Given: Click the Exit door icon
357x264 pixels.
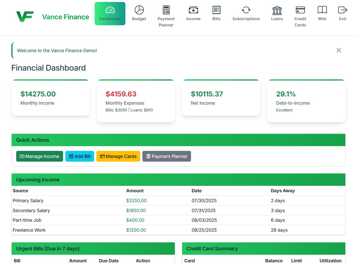Looking at the screenshot, I should [x=342, y=9].
